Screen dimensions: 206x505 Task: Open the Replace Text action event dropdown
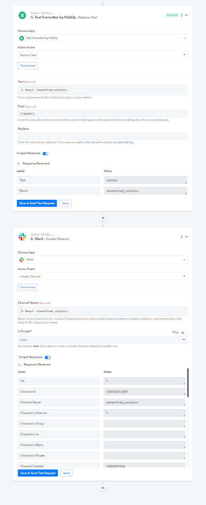click(103, 55)
